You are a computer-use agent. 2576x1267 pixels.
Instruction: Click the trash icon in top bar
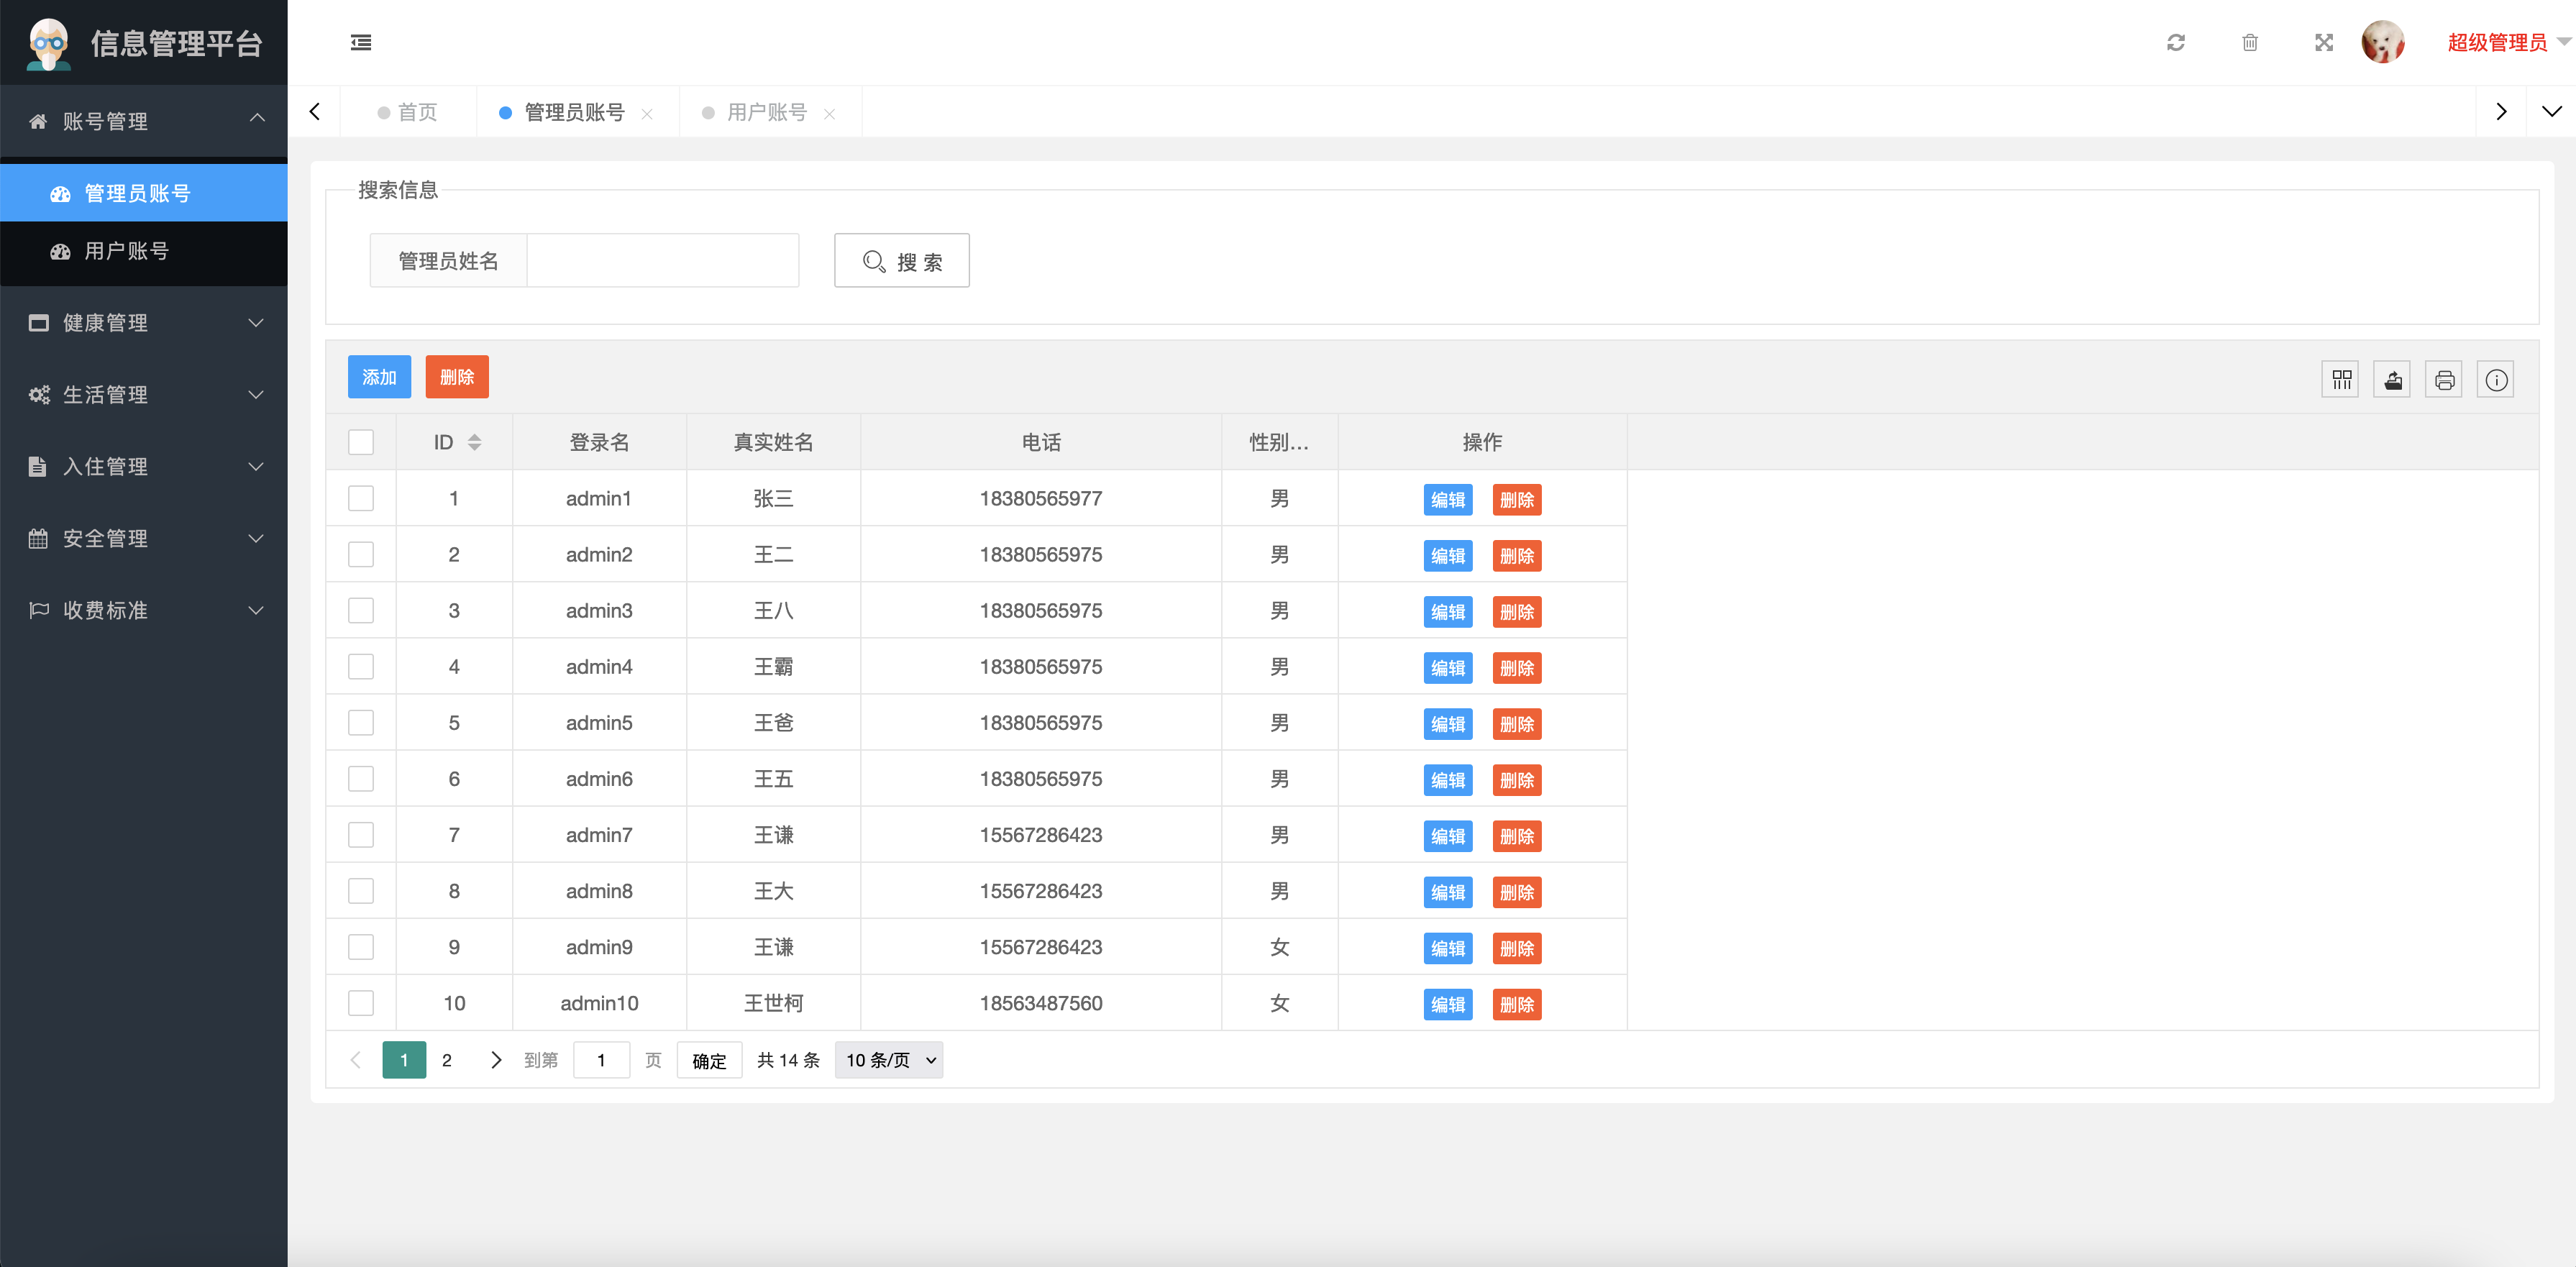[x=2249, y=42]
